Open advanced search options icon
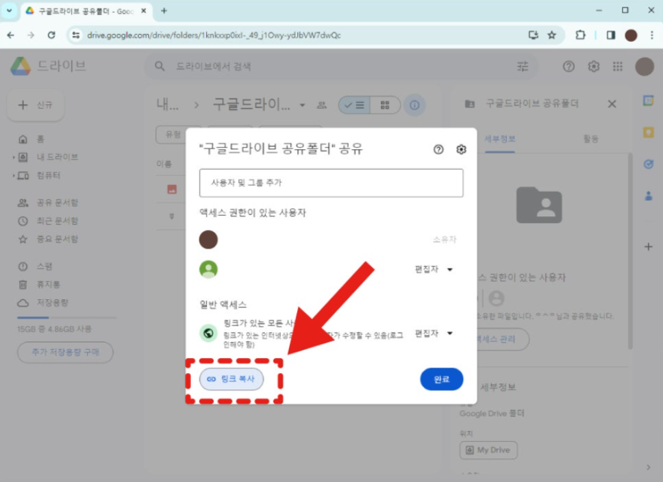663x482 pixels. [x=523, y=66]
